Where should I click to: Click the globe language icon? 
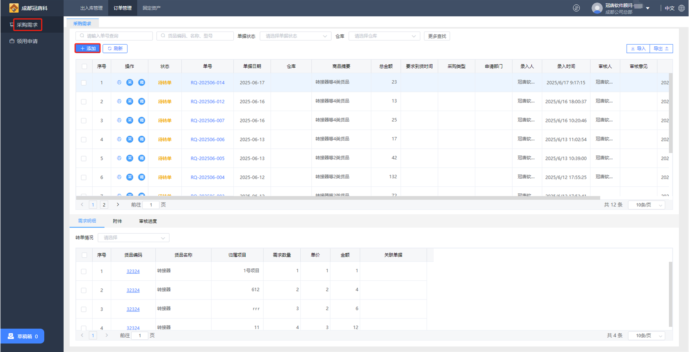(x=681, y=8)
